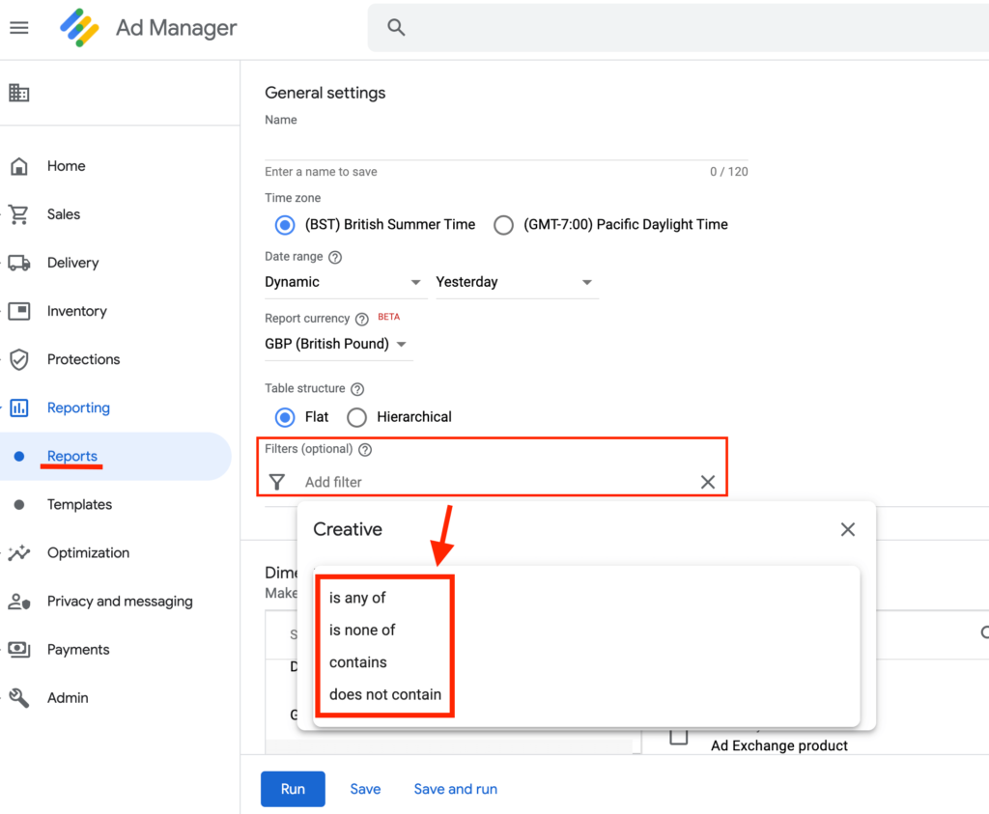Switch table structure to Hierarchical
The height and width of the screenshot is (814, 989).
356,416
